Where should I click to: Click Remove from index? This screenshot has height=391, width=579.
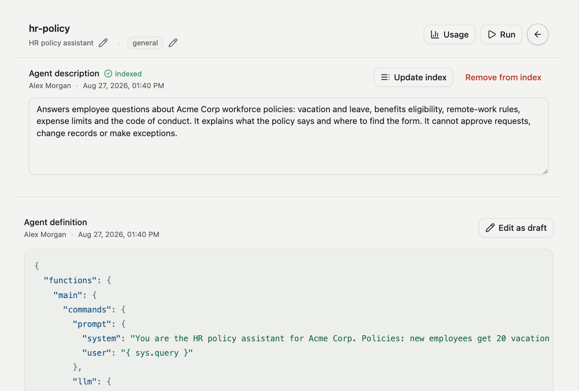click(x=503, y=77)
